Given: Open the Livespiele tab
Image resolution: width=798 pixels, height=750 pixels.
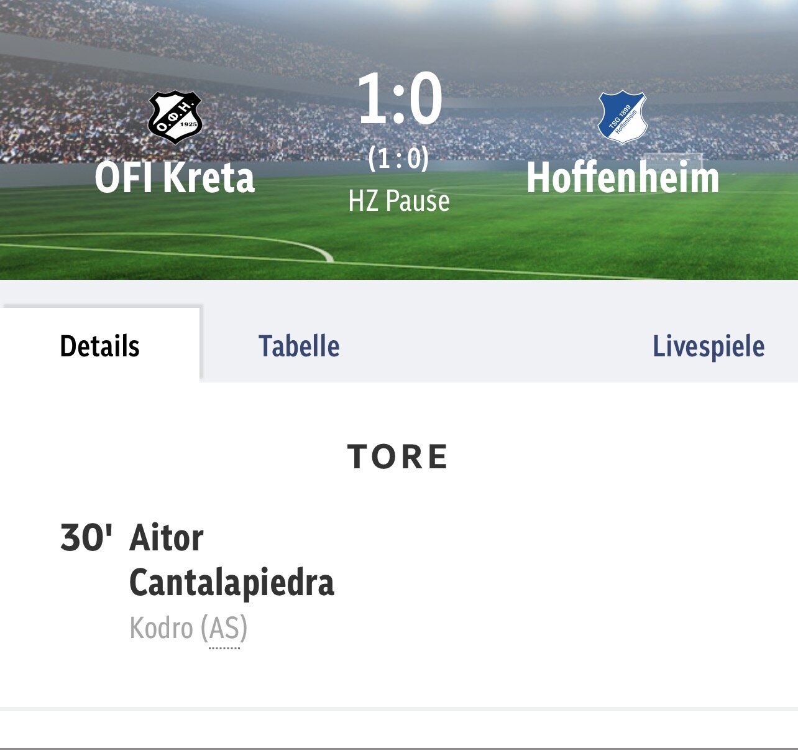Looking at the screenshot, I should (x=709, y=346).
